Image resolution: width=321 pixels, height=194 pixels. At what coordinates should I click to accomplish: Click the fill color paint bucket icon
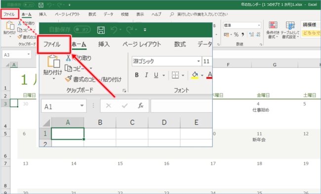pyautogui.click(x=195, y=75)
